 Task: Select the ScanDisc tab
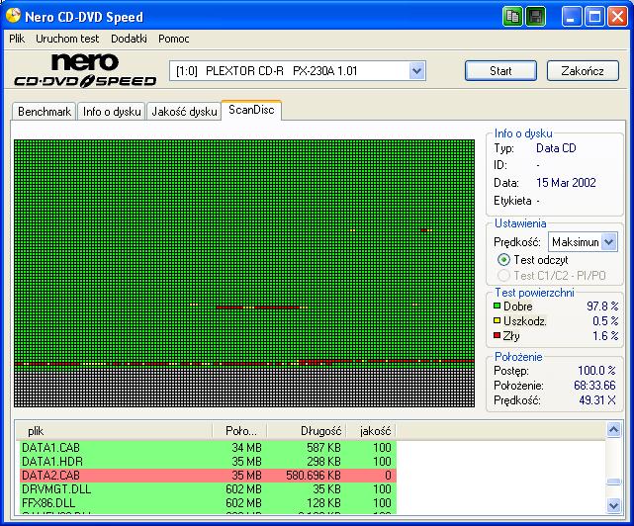point(251,110)
